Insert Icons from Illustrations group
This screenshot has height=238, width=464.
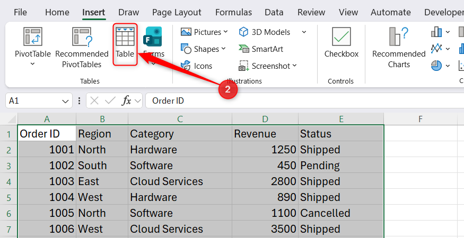pyautogui.click(x=197, y=66)
